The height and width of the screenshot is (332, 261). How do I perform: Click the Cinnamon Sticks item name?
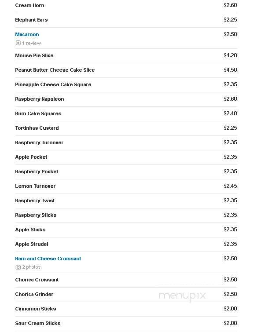36,309
